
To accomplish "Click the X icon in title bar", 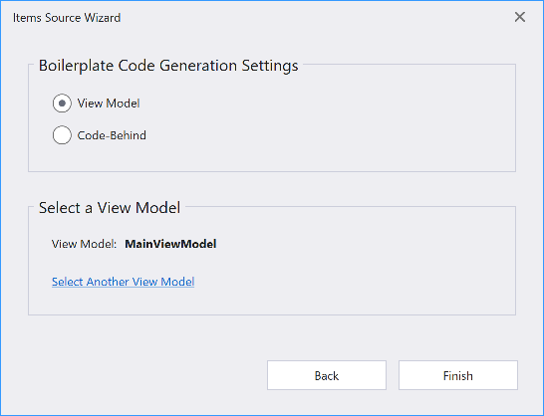I will [x=520, y=17].
